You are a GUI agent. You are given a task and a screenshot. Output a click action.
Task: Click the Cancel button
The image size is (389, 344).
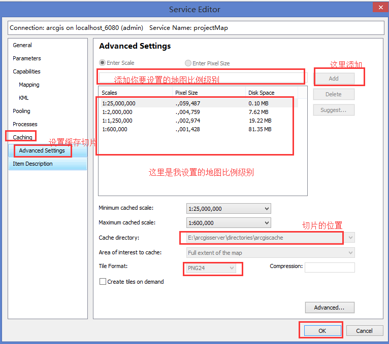click(365, 331)
